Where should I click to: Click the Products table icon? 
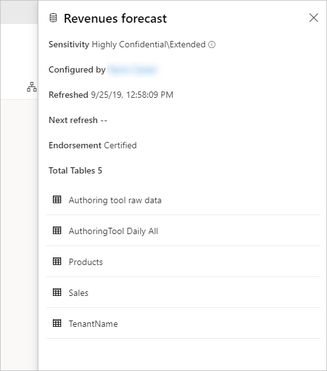coord(57,261)
